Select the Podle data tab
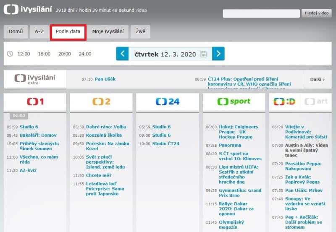Viewport: 336px width, 232px height. coord(68,32)
